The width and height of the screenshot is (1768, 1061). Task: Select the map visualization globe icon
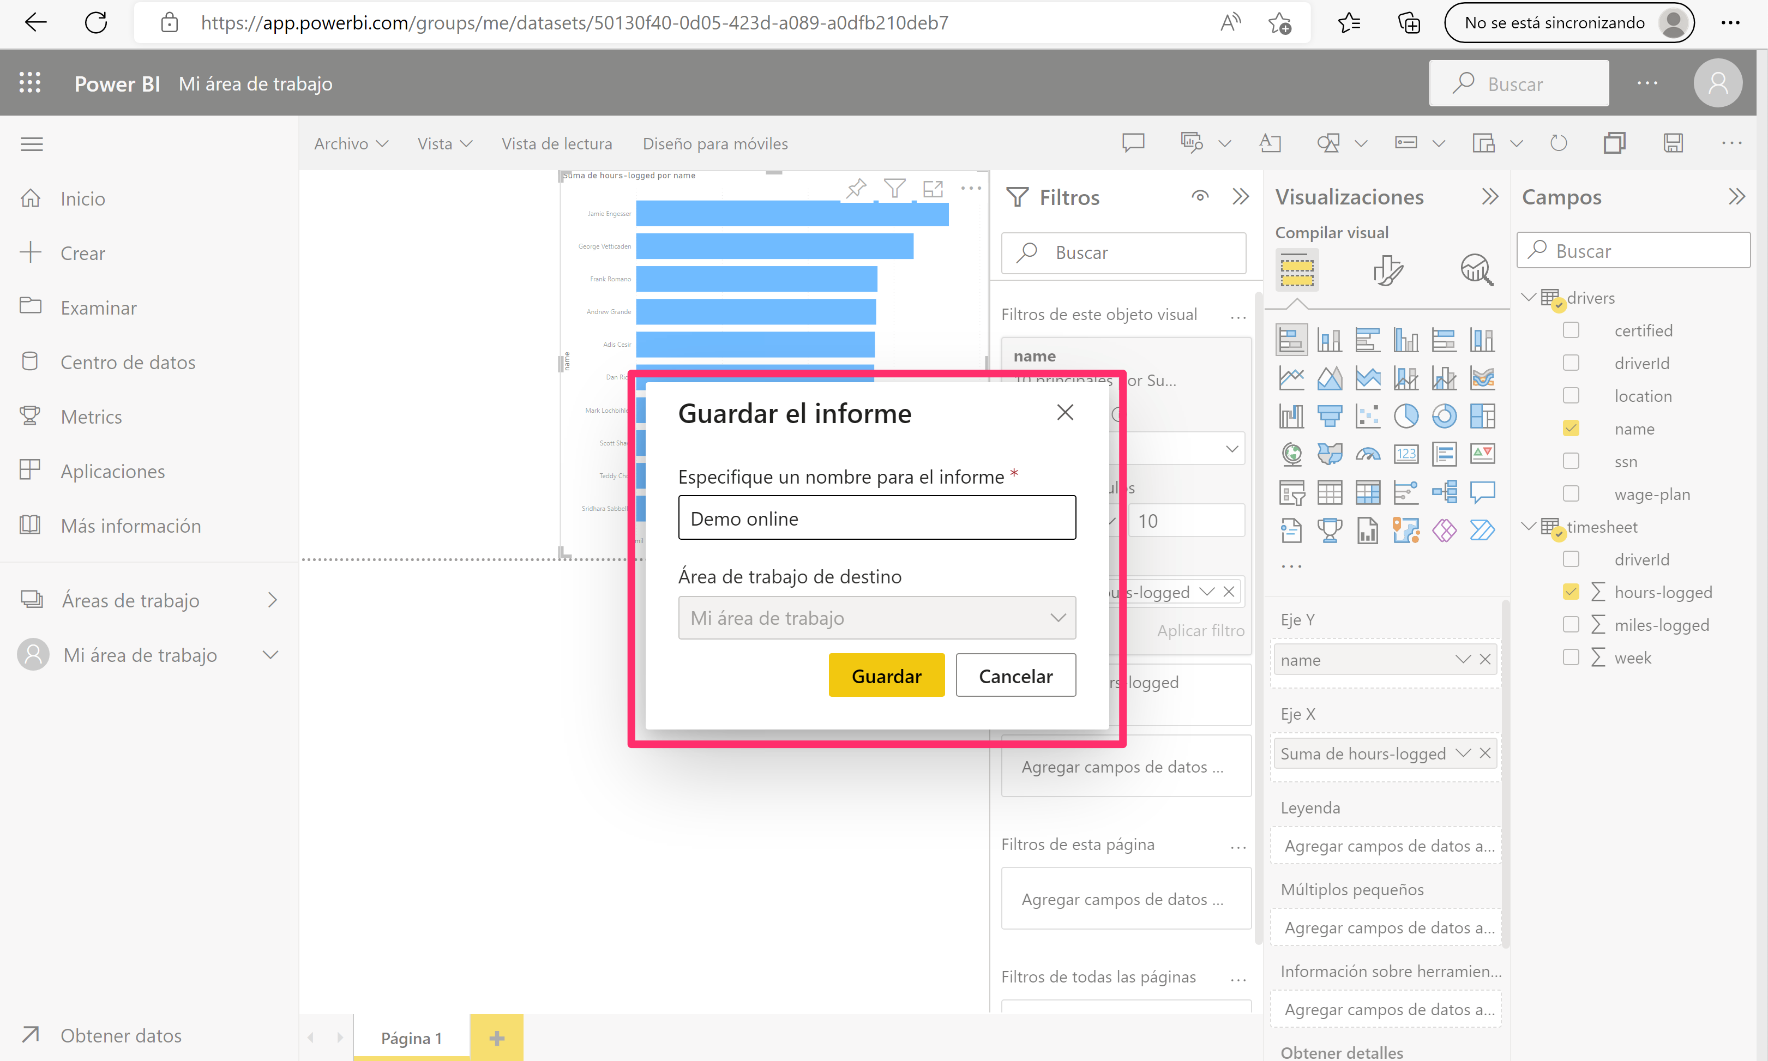coord(1291,453)
